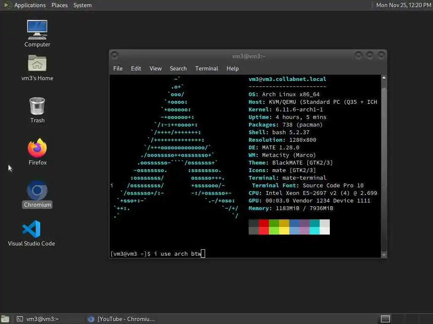The width and height of the screenshot is (433, 324).
Task: Minimize the terminal window
Action: (358, 55)
